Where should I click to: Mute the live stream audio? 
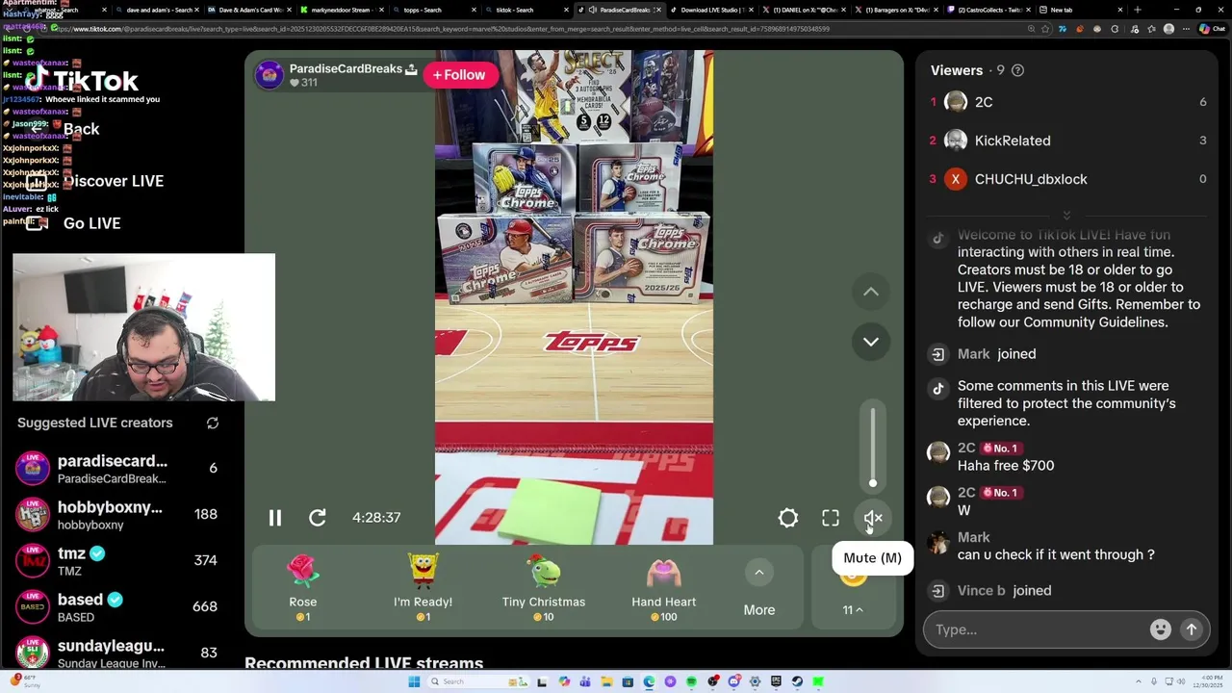[873, 518]
